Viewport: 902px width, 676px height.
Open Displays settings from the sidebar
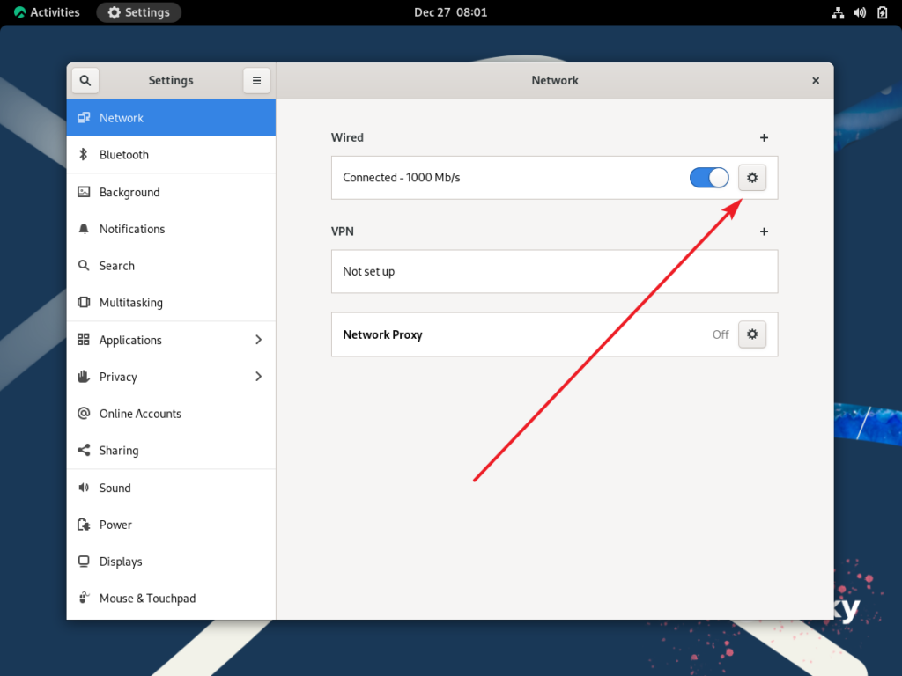click(83, 561)
